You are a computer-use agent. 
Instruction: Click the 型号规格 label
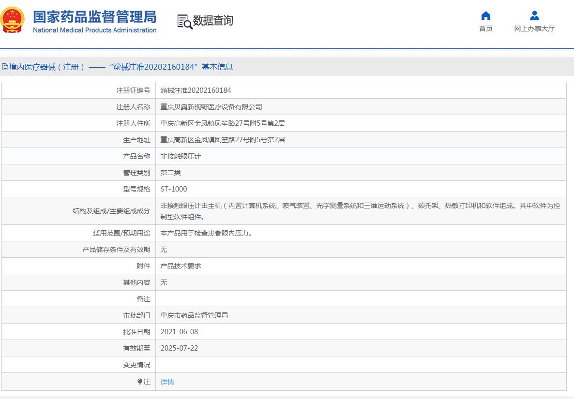[136, 189]
